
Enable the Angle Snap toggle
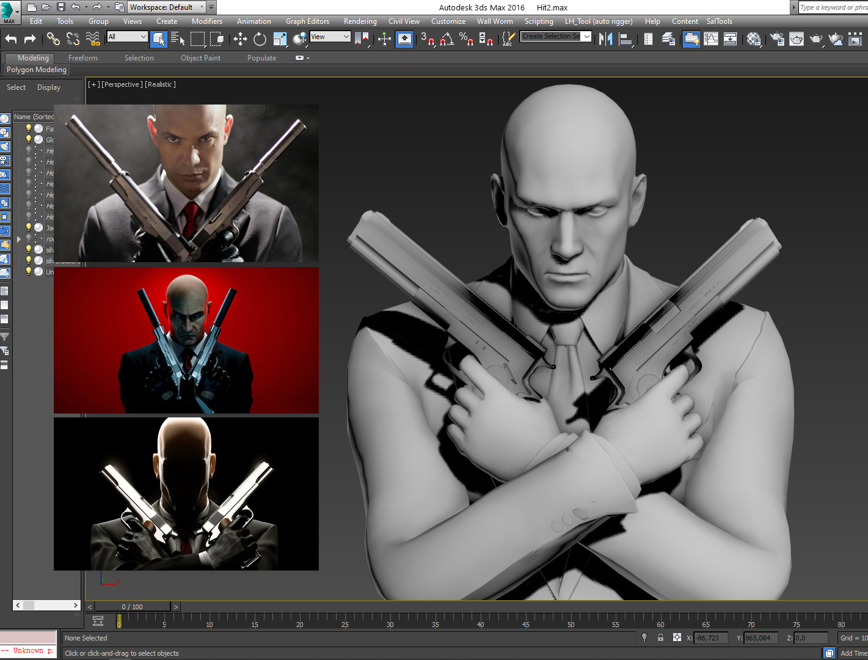(447, 38)
